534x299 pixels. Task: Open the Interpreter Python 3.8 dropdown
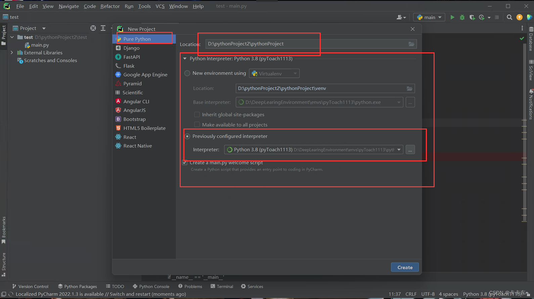[x=314, y=150]
